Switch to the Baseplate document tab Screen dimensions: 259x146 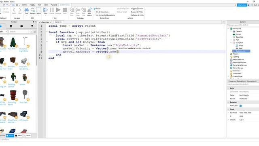tap(45, 22)
